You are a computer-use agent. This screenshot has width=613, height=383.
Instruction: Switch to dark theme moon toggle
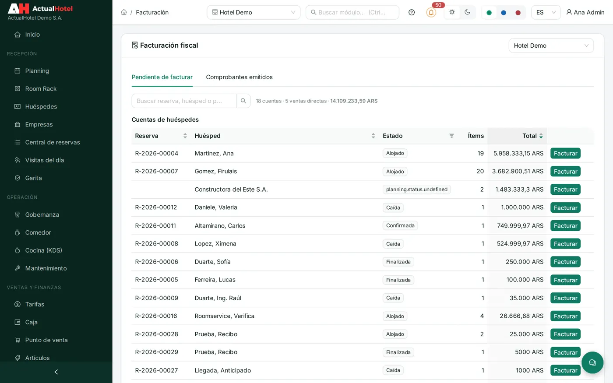pos(468,12)
